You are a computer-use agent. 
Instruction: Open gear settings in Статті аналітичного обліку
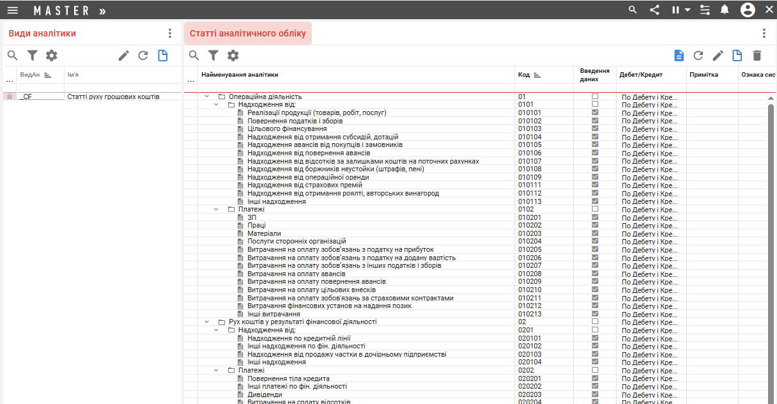click(233, 56)
